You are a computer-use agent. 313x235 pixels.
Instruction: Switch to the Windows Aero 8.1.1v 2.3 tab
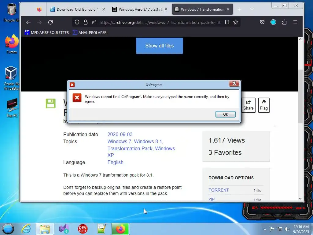140,9
